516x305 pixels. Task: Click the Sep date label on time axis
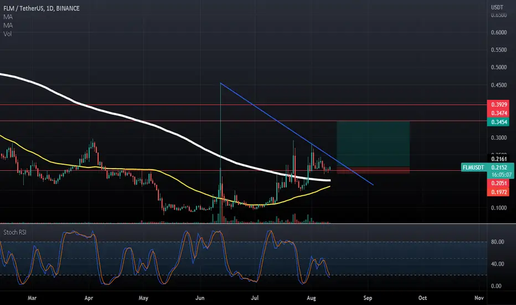point(368,298)
